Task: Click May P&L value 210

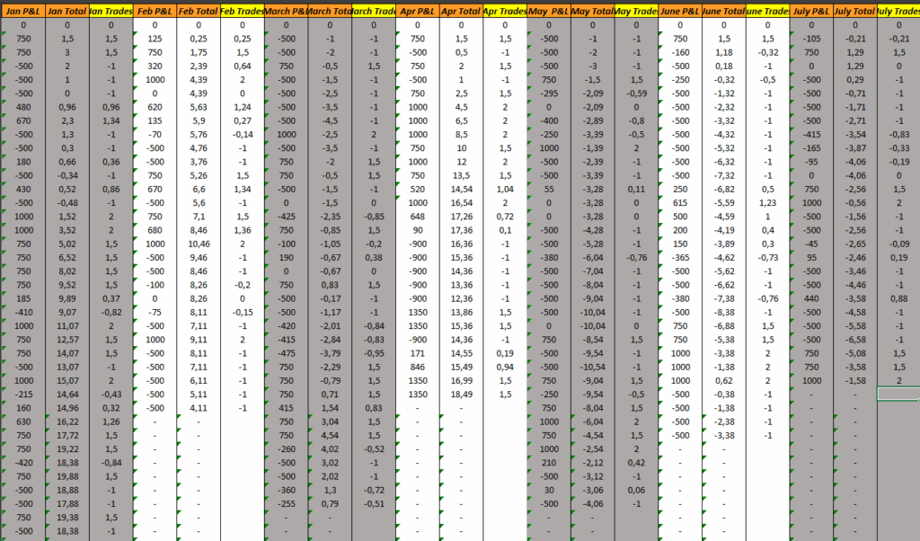Action: point(549,463)
